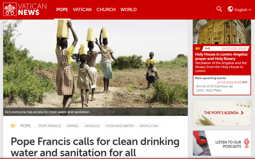Click the FOOD AND WATER tag
Screen dimensions: 255x159
pos(119,126)
